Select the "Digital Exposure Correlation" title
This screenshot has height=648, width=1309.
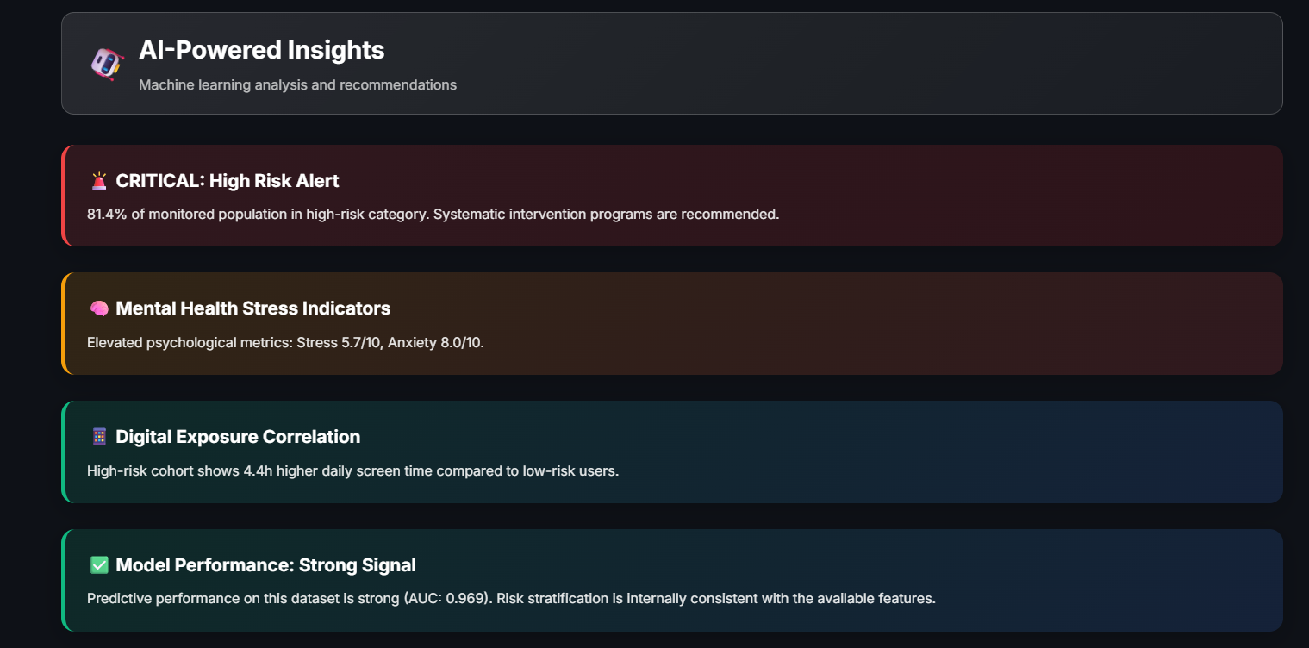pos(238,437)
